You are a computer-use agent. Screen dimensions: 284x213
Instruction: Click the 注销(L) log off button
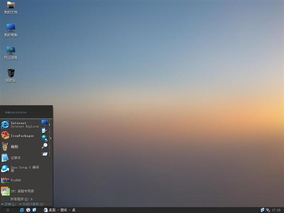[9, 204]
